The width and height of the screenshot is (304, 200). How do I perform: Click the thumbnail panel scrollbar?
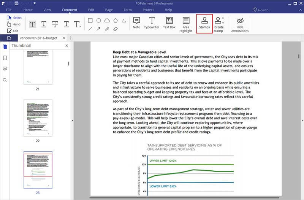(68, 63)
